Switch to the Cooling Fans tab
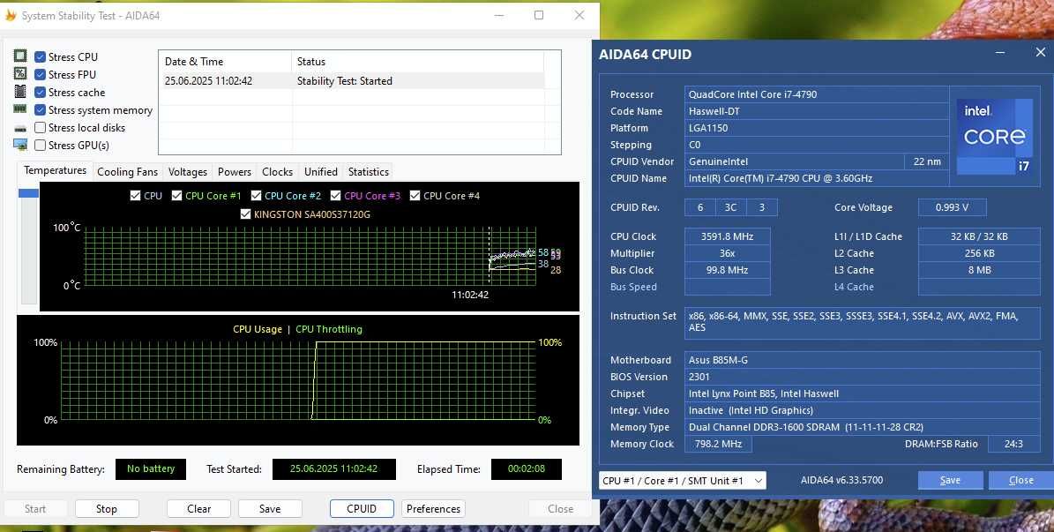The image size is (1054, 532). tap(127, 171)
